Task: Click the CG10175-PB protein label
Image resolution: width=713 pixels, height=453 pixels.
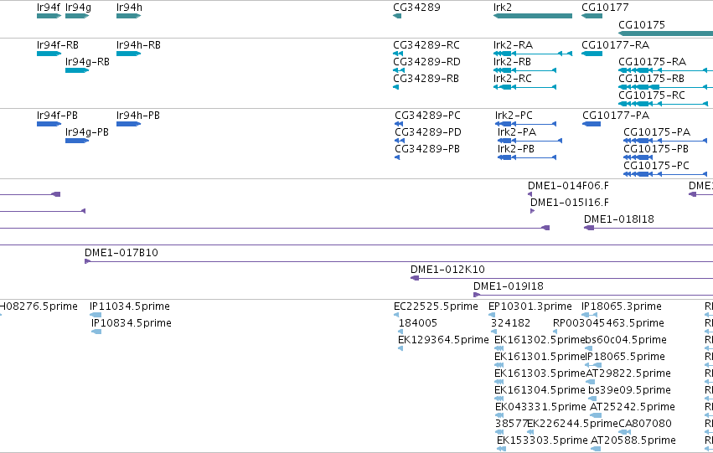Action: coord(656,149)
